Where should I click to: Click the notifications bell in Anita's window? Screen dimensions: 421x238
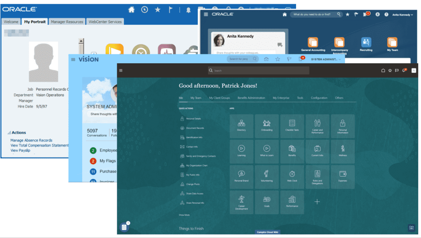[x=365, y=14]
